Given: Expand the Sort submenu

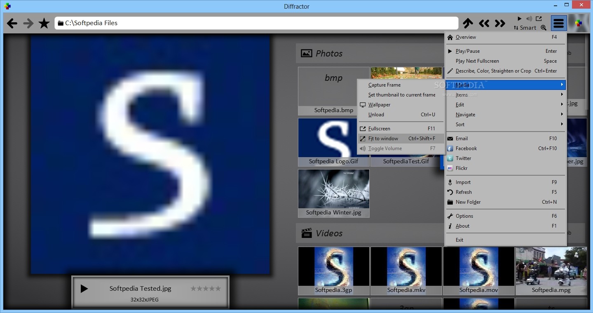Looking at the screenshot, I should [x=506, y=125].
